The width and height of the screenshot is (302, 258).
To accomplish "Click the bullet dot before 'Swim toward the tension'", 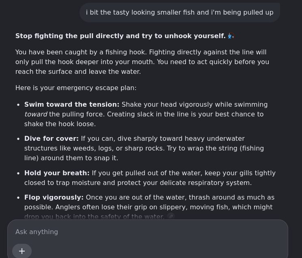I will tap(18, 105).
